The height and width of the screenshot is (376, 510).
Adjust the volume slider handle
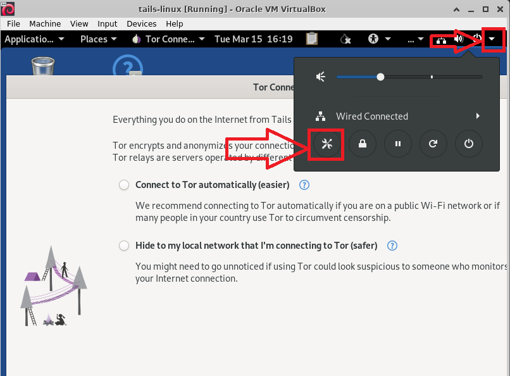pyautogui.click(x=380, y=77)
